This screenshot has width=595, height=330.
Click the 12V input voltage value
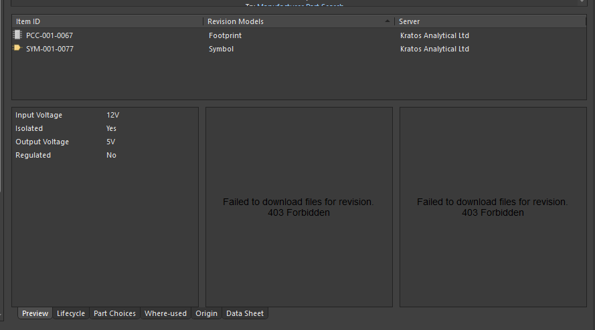click(x=112, y=115)
